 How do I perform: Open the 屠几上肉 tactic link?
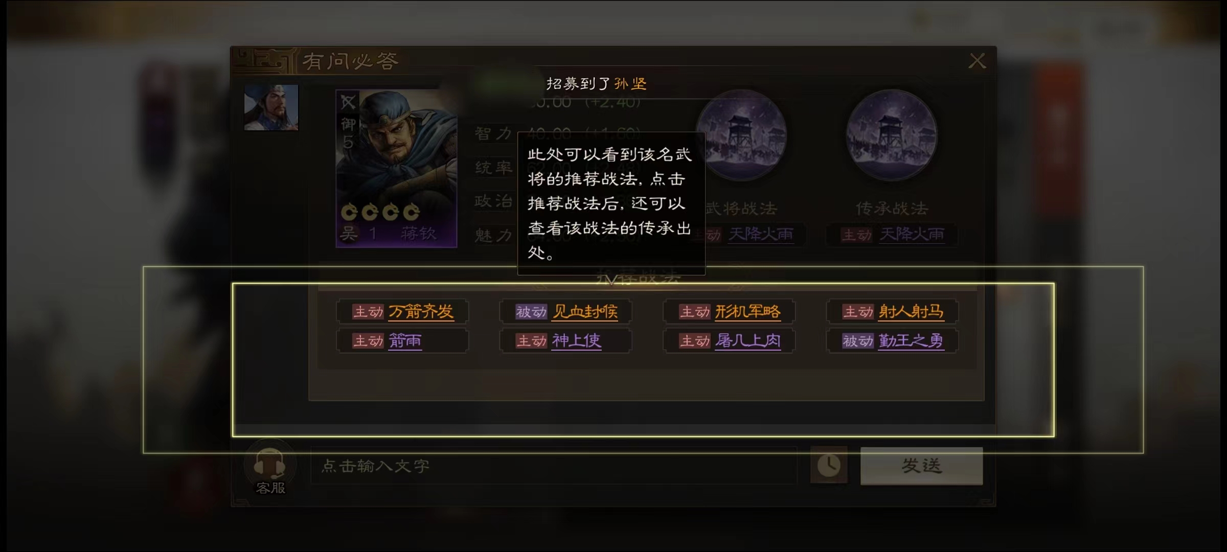tap(747, 340)
